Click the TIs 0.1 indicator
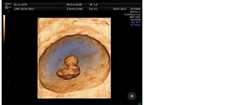This screenshot has height=105, width=247. tap(93, 9)
